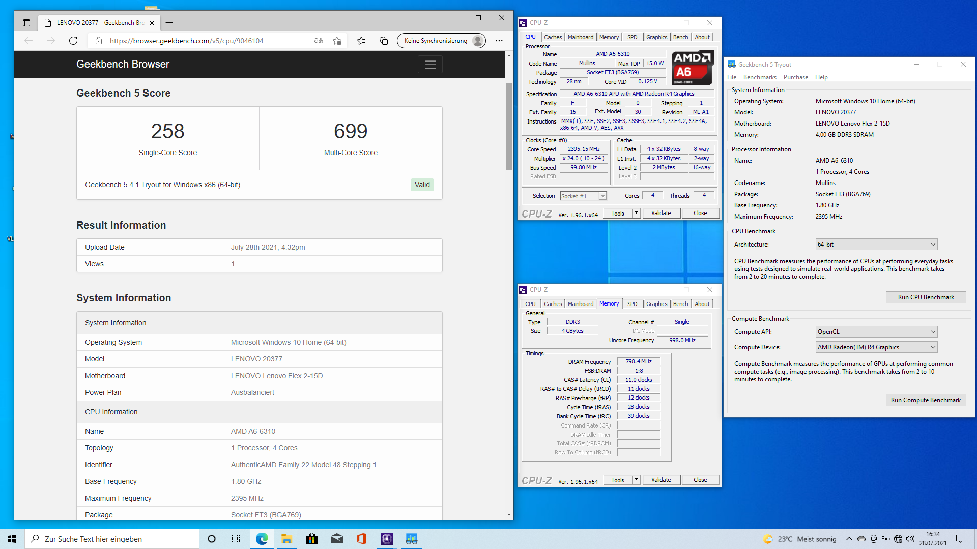
Task: Open Purchase menu in Geekbench 5
Action: [x=796, y=77]
